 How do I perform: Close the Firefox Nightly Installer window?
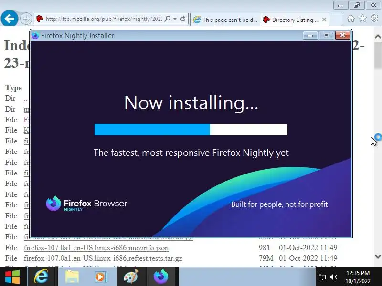click(x=342, y=35)
